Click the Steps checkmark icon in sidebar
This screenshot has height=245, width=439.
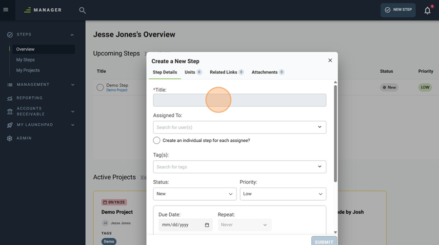click(10, 35)
